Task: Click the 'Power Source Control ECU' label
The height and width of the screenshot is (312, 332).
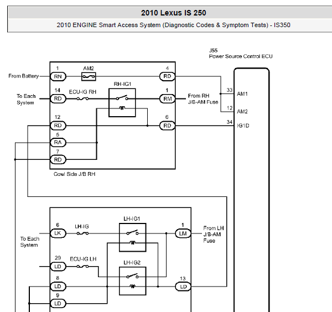Action: click(x=241, y=56)
